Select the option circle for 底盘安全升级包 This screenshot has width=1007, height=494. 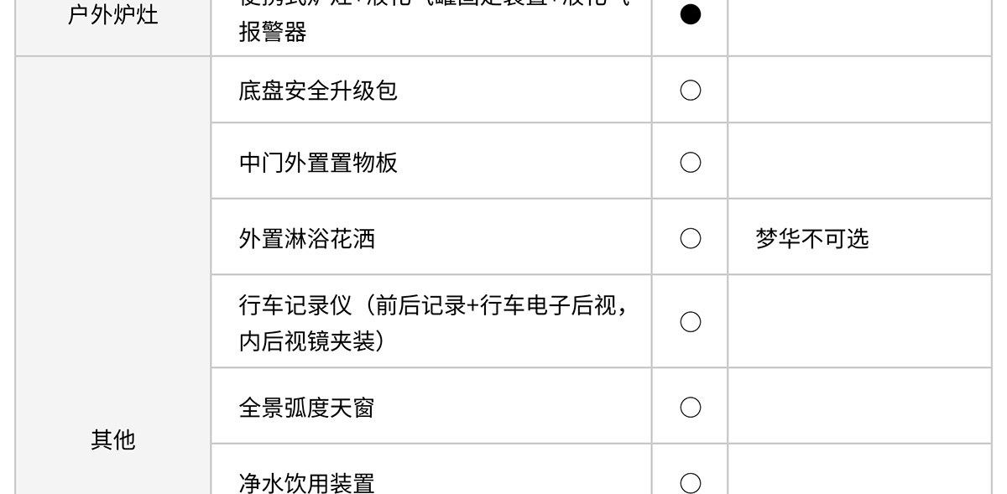click(x=690, y=91)
